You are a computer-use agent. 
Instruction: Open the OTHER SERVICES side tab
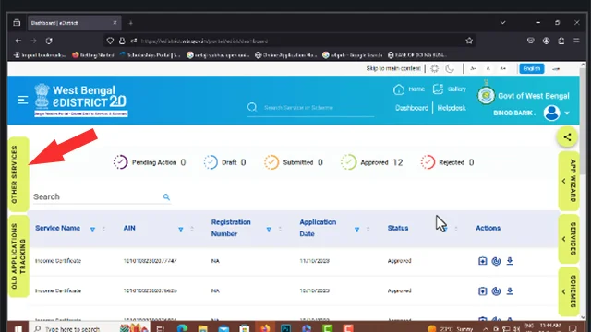point(18,174)
